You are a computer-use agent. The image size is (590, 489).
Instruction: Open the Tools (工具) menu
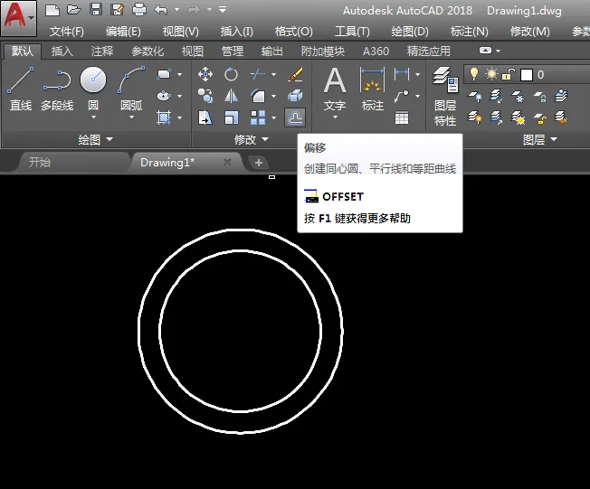[352, 32]
